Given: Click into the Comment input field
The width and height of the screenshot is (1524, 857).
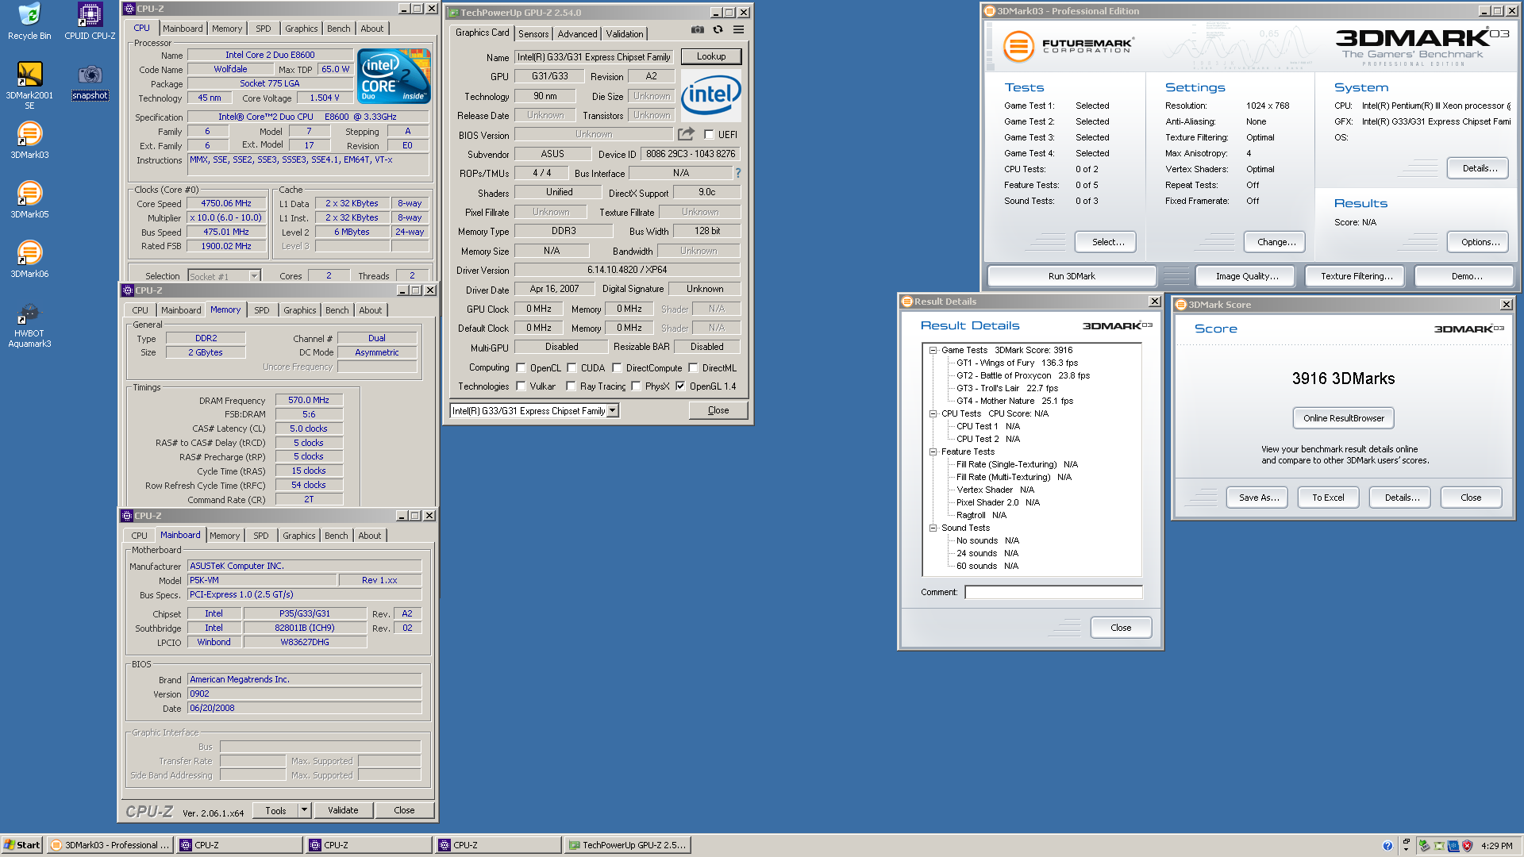Looking at the screenshot, I should coord(1053,592).
